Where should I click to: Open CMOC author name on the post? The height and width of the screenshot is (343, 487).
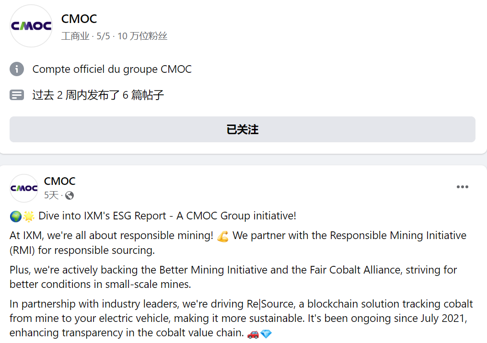click(x=60, y=181)
